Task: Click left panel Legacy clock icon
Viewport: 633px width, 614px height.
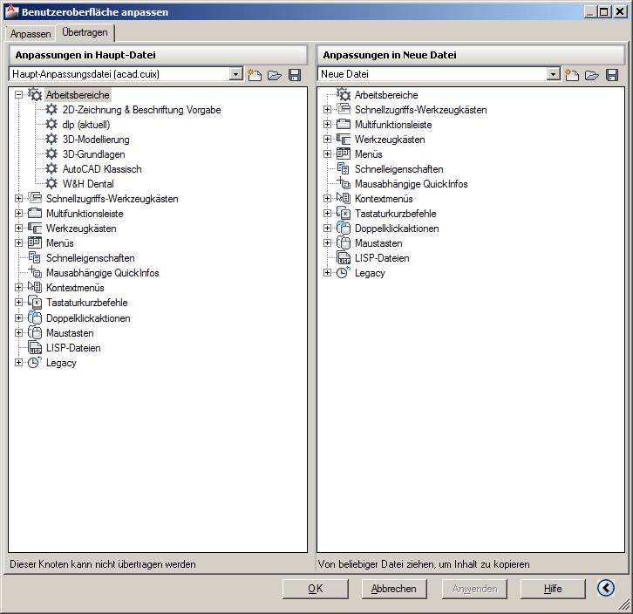Action: [x=35, y=362]
